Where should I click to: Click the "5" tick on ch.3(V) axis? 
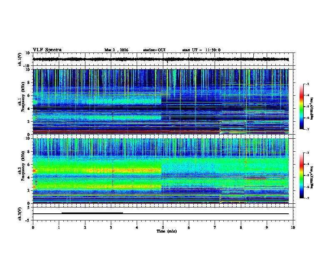click(29, 207)
